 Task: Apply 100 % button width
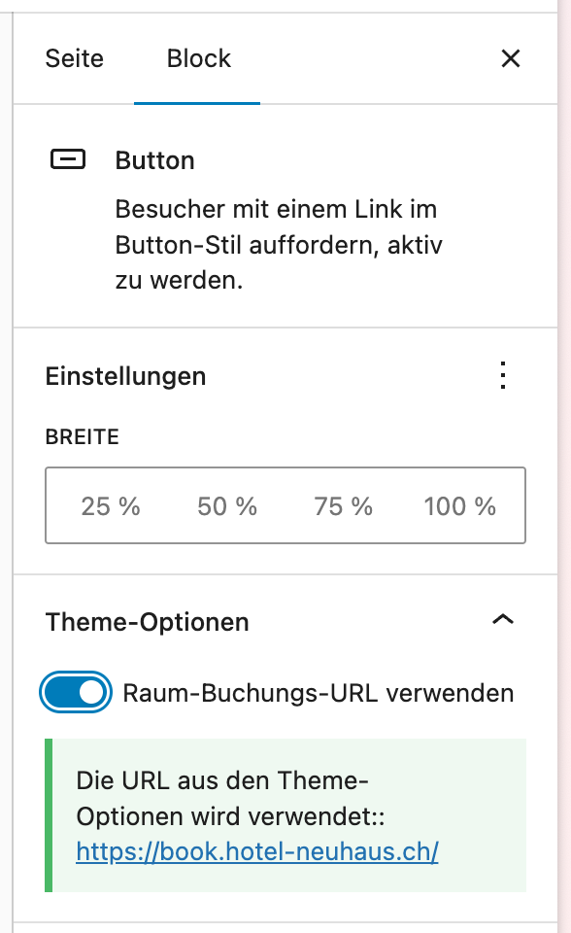coord(459,505)
